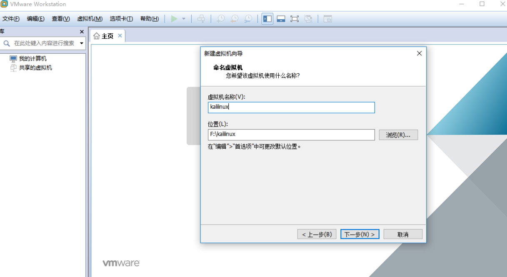This screenshot has height=277, width=507.
Task: Close the 新建虚拟机向导 dialog
Action: pyautogui.click(x=419, y=53)
